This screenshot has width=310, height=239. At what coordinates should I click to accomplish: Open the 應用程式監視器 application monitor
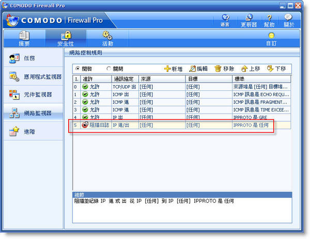click(34, 76)
